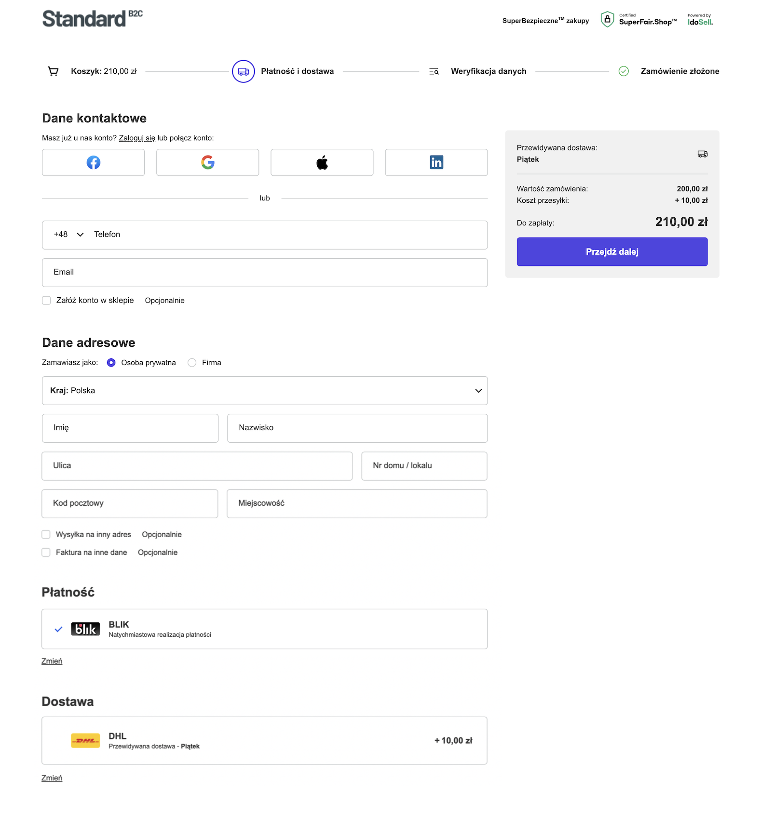This screenshot has width=760, height=816.
Task: Click the BLIK payment logo
Action: [85, 629]
